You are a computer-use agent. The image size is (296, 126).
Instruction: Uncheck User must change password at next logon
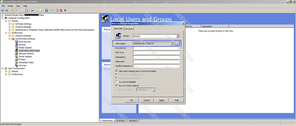pos(117,71)
